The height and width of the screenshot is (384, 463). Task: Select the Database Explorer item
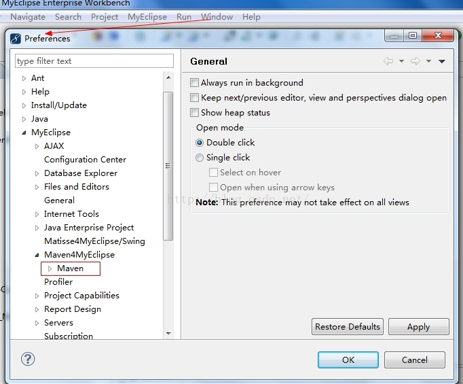click(x=81, y=173)
